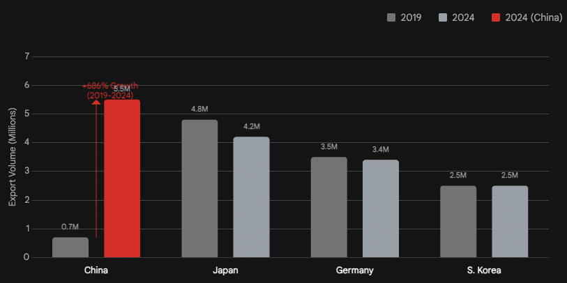The image size is (567, 283).
Task: Click the 2024 legend light-gray swatch
Action: tap(444, 17)
